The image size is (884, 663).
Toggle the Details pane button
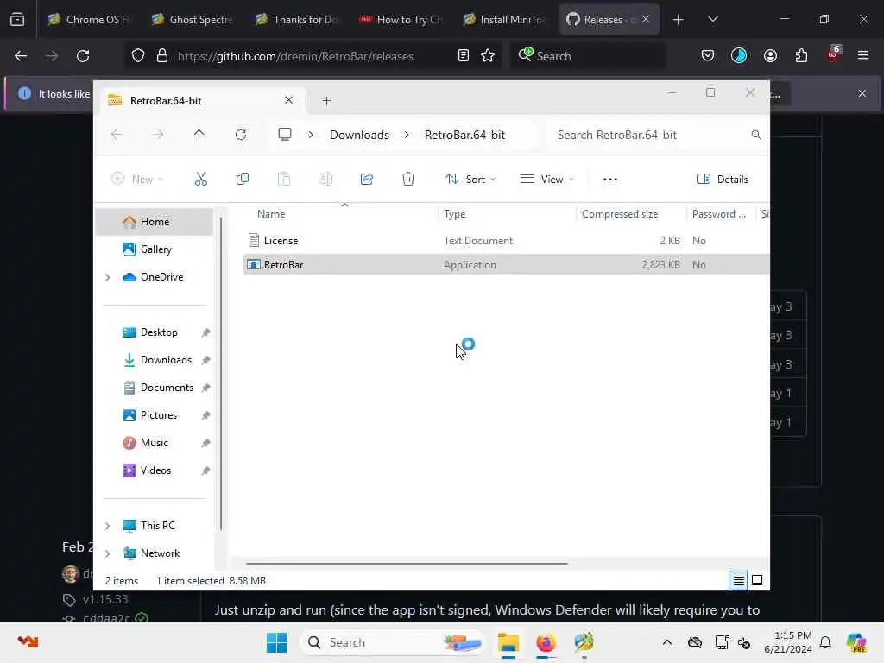click(x=723, y=180)
